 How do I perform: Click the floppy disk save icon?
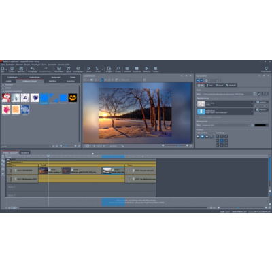pyautogui.click(x=21, y=69)
